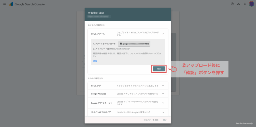Select the text https://start.okinawa/ upload destination
This screenshot has height=127, width=256.
tap(120, 49)
